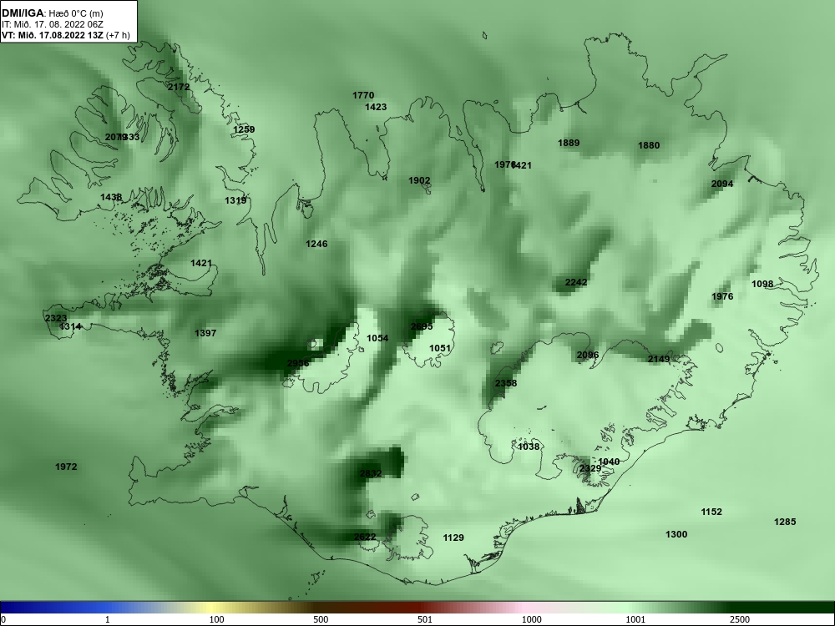Click the 2358 value
Viewport: 835px width, 626px height.
506,383
